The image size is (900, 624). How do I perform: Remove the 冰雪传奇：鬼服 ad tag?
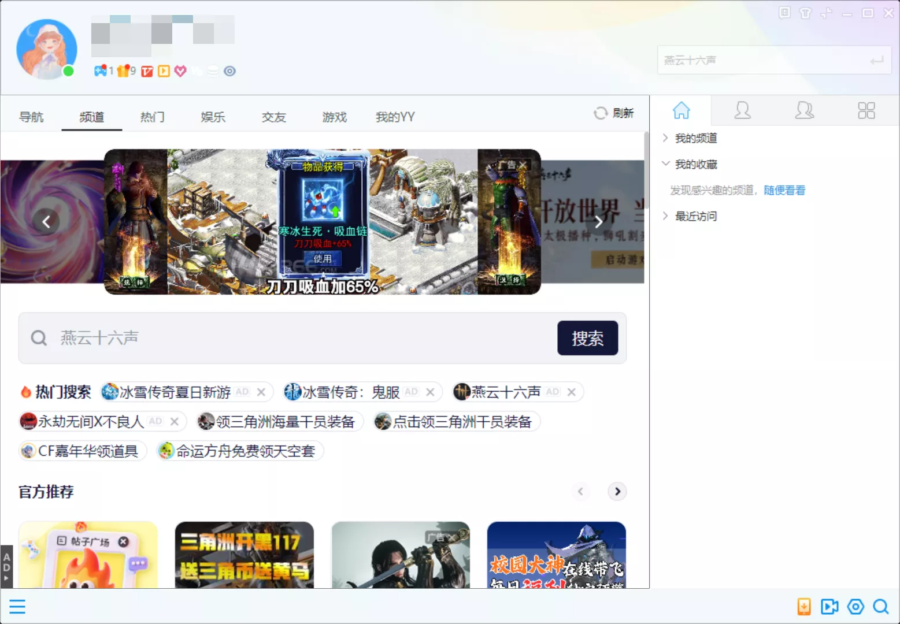pyautogui.click(x=430, y=392)
